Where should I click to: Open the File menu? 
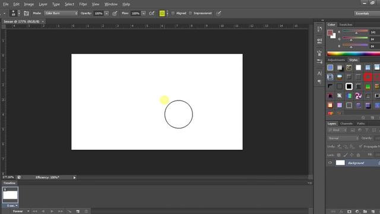click(5, 4)
